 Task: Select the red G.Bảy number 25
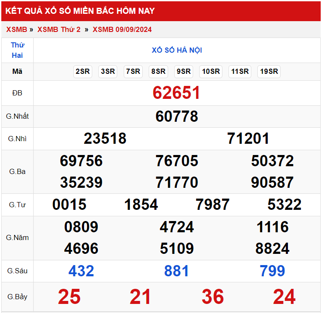click(x=69, y=297)
